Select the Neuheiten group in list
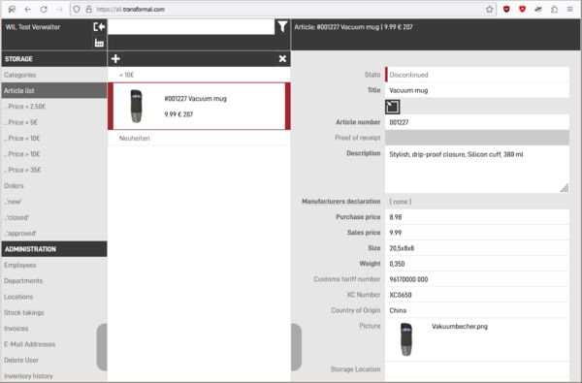 [199, 138]
